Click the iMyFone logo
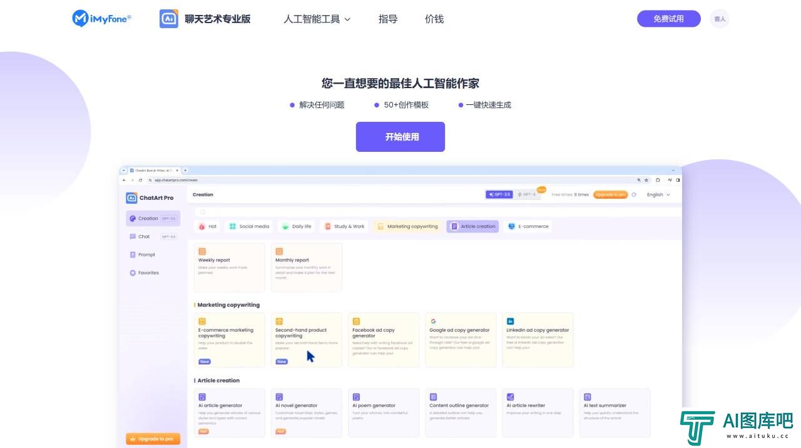This screenshot has height=448, width=801. [101, 19]
